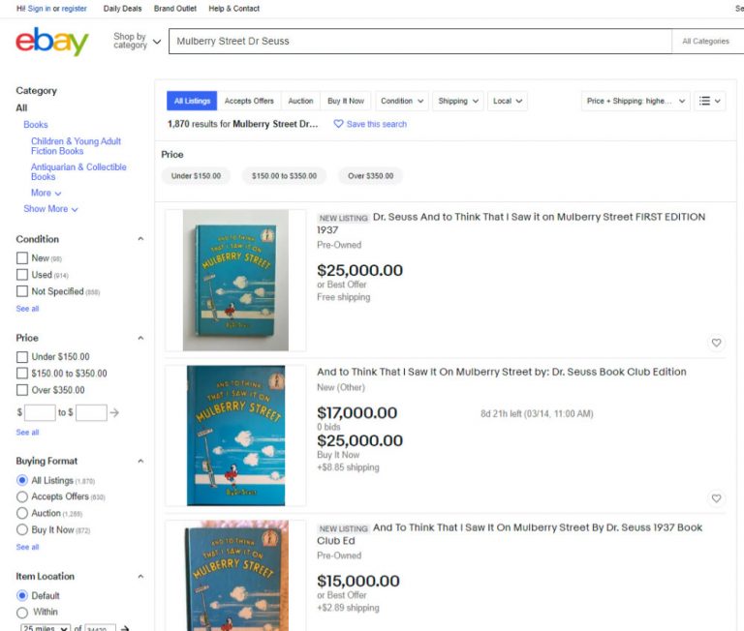The width and height of the screenshot is (744, 631).
Task: Open Help & Contact in top menu
Action: tap(233, 9)
